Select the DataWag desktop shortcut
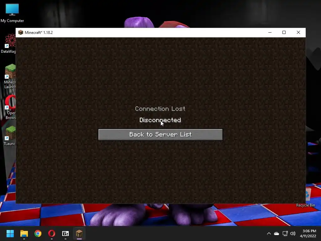This screenshot has width=321, height=241. pos(8,44)
